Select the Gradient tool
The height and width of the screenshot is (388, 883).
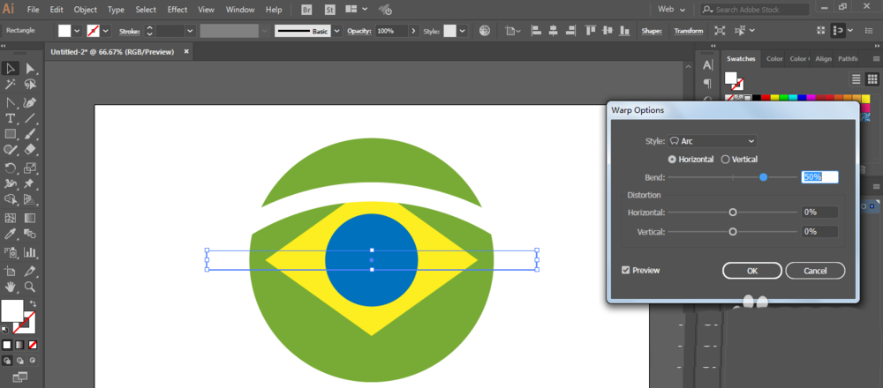(x=30, y=218)
